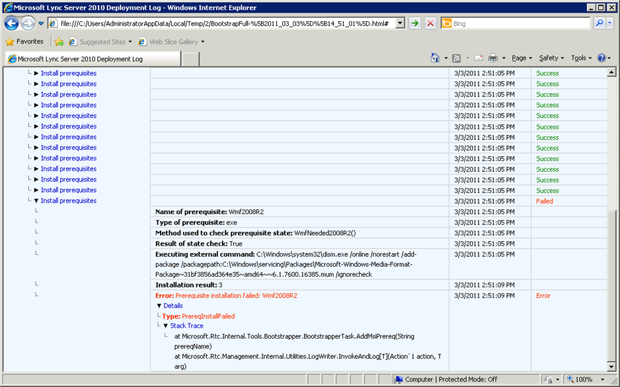The height and width of the screenshot is (387, 620).
Task: Click 'Method used to check prerequisite state' row
Action: (x=299, y=233)
